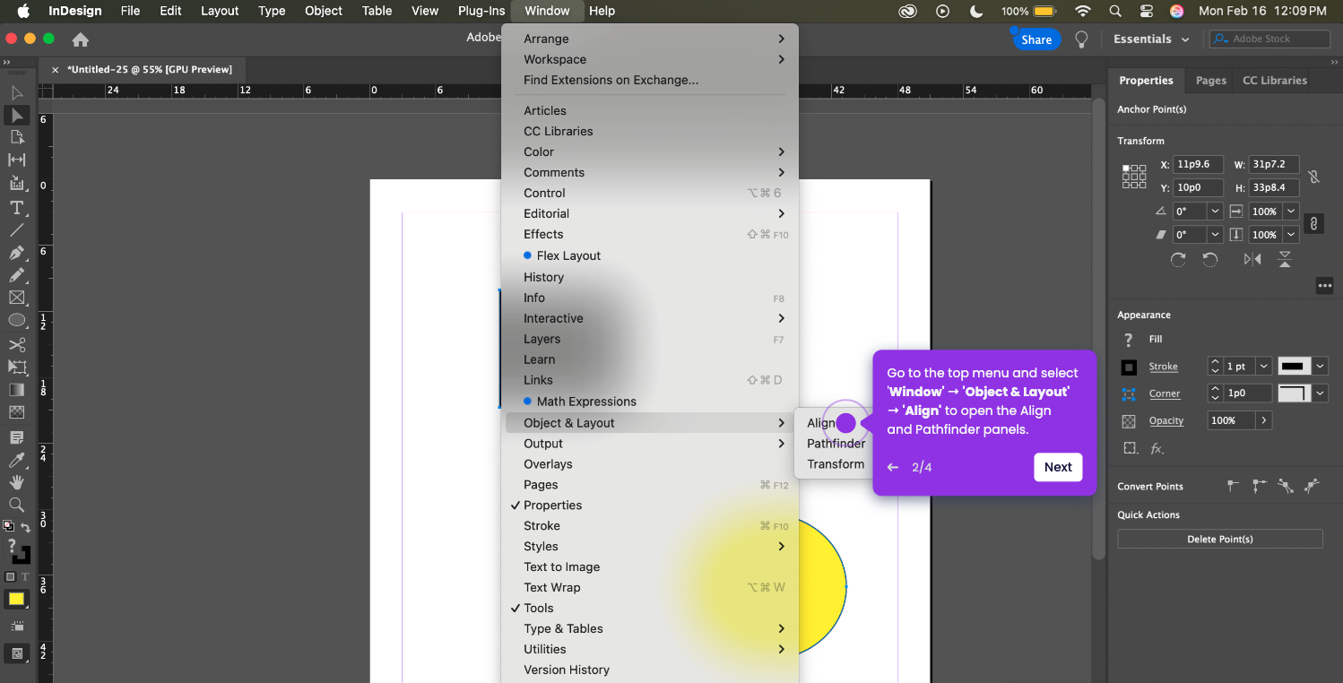Click the Share button
The width and height of the screenshot is (1343, 683).
[1036, 39]
